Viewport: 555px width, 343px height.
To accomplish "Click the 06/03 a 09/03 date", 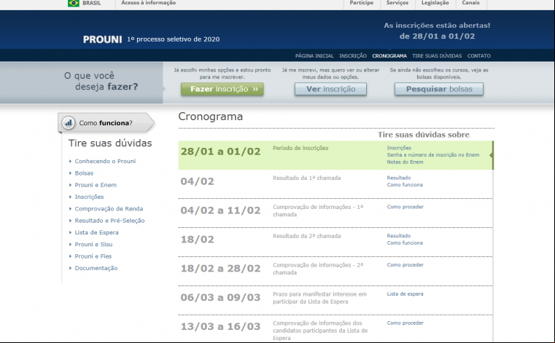I will (220, 297).
